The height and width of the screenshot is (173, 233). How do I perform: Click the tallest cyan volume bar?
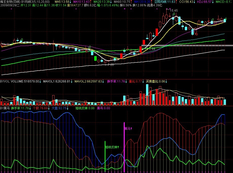tap(147, 95)
